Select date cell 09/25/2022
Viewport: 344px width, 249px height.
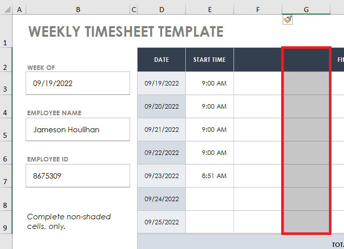(162, 222)
